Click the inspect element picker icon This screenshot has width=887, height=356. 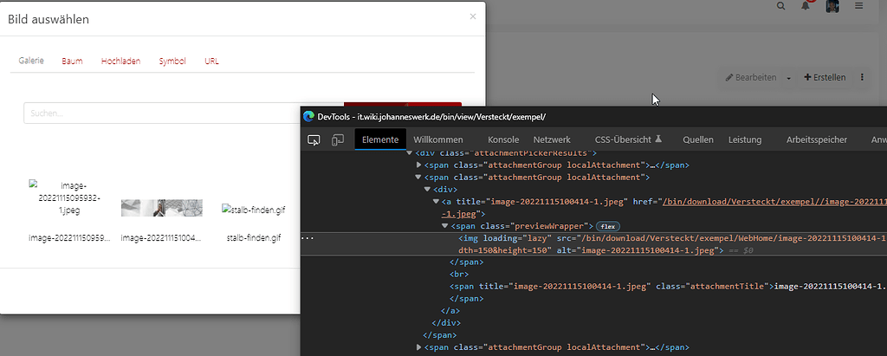pos(314,139)
